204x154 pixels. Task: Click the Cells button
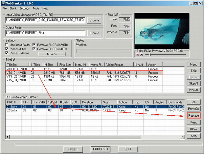tap(193, 102)
